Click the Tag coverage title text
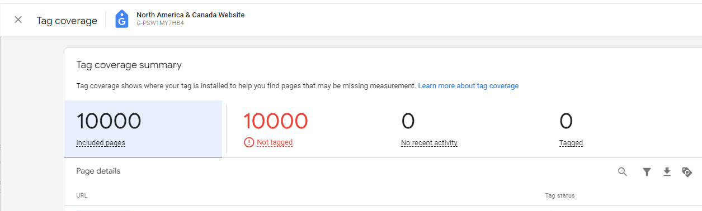The width and height of the screenshot is (702, 211). click(67, 21)
